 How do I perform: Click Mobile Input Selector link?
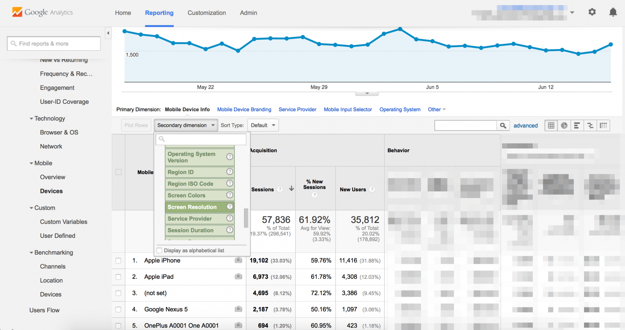(x=348, y=109)
